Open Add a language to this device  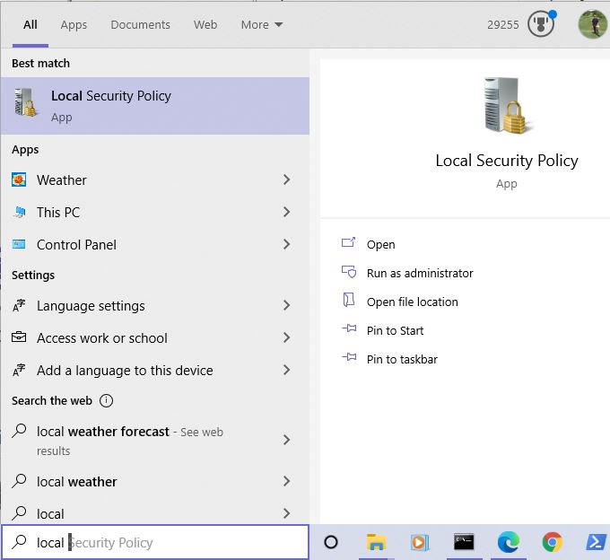[x=155, y=370]
